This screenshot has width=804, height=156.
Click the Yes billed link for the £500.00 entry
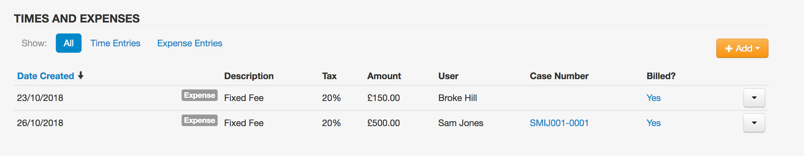653,123
